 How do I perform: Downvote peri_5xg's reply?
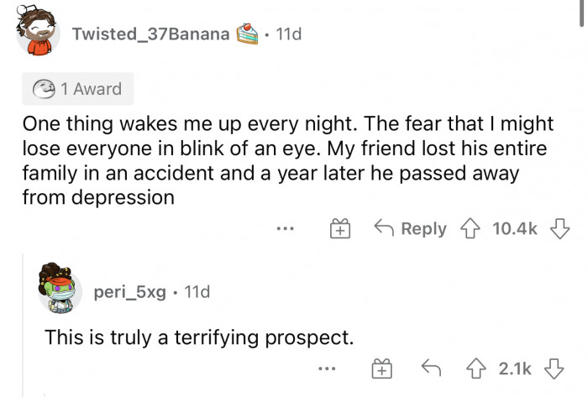tap(554, 368)
